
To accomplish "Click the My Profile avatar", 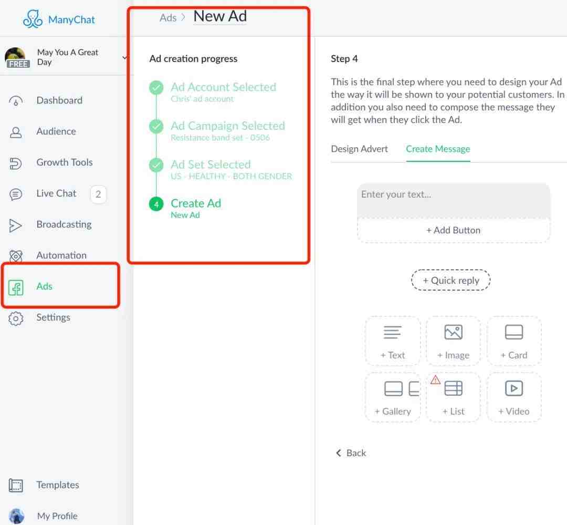I will pyautogui.click(x=16, y=516).
